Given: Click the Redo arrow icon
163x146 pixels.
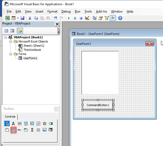Looking at the screenshot, I should 61,18.
